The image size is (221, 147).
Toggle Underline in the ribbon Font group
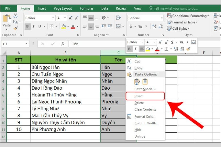point(40,26)
